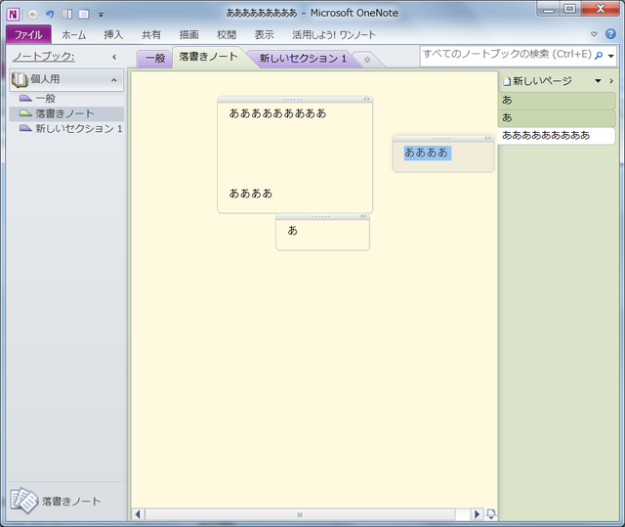Customize Quick Access Toolbar dropdown arrow
This screenshot has width=625, height=527.
click(x=102, y=15)
